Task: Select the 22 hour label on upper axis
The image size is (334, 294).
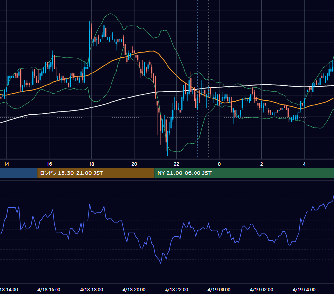Action: tap(177, 164)
